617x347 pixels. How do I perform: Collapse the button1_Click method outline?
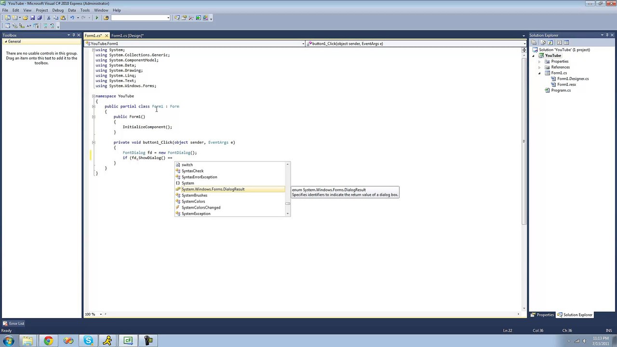(94, 142)
